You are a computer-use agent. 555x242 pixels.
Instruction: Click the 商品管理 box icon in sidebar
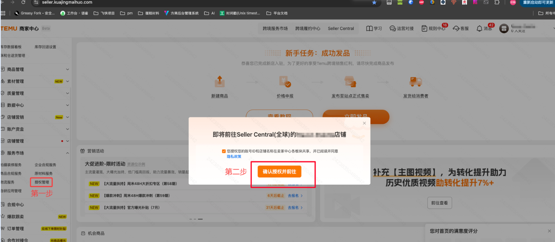tap(3, 69)
